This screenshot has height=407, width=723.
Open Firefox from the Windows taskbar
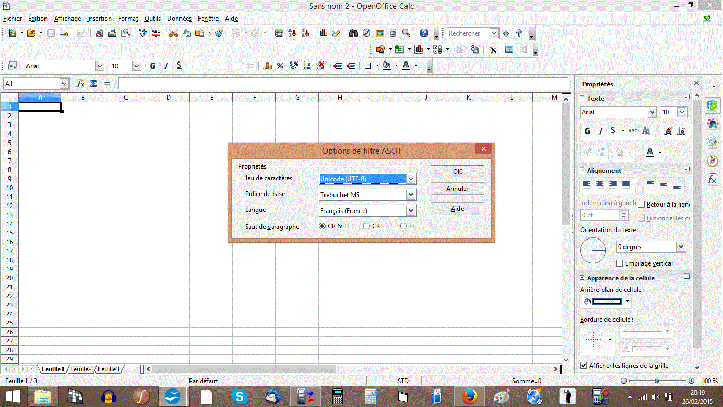468,396
